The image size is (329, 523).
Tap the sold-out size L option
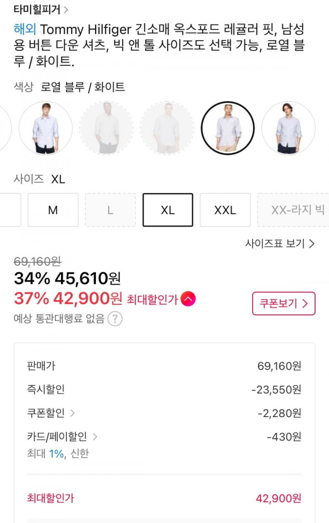(110, 210)
